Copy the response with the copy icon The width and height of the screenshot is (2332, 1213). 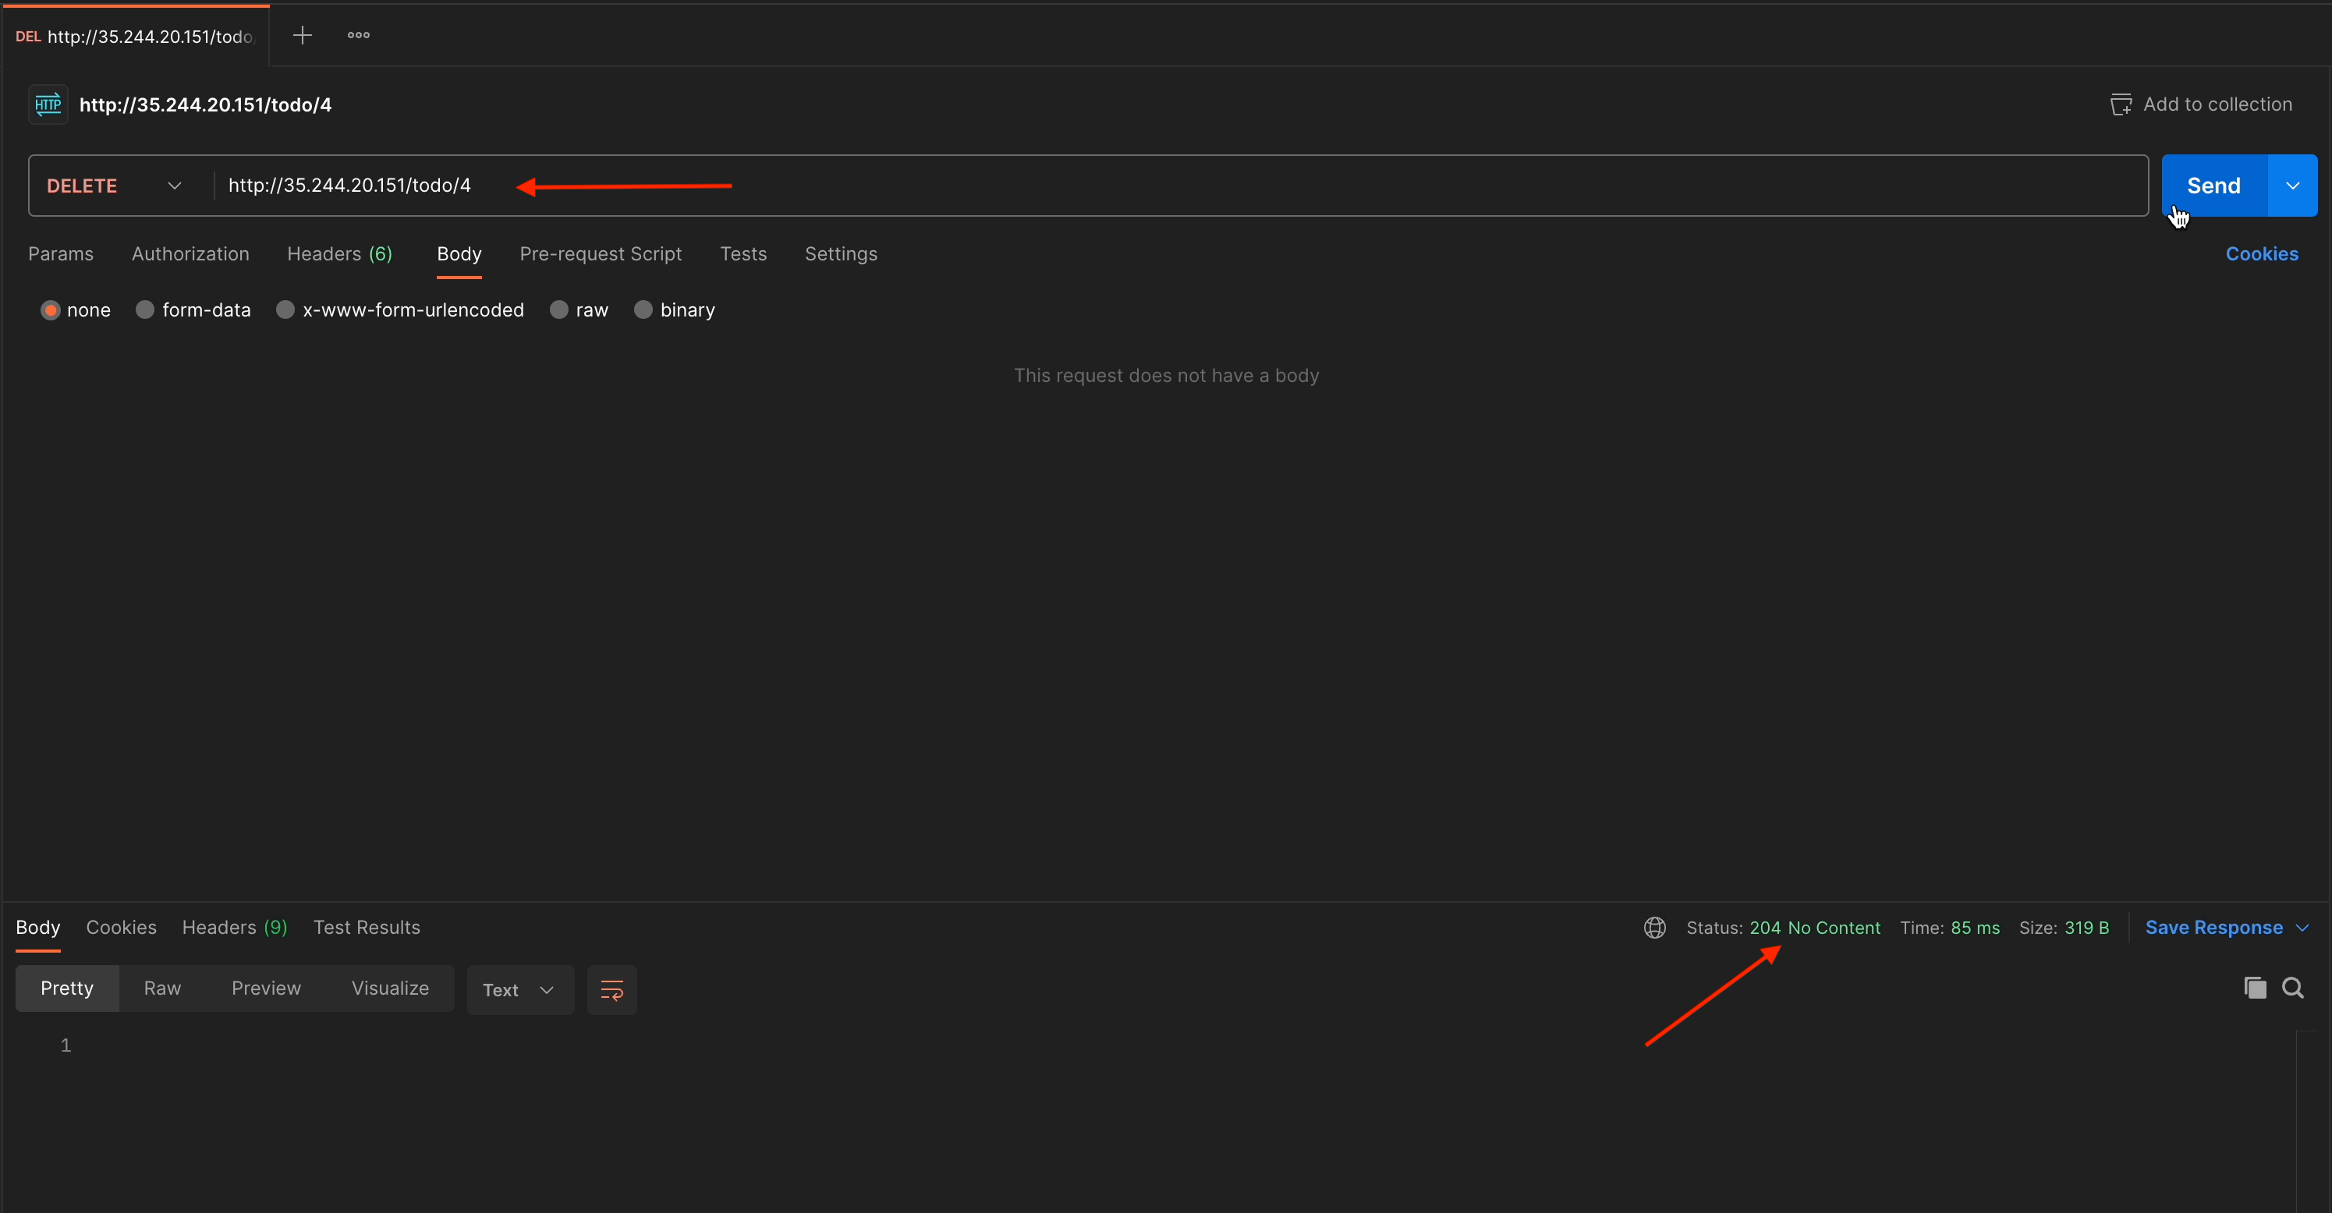tap(2255, 988)
